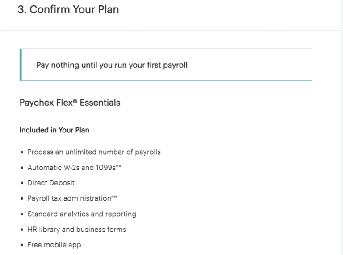This screenshot has height=255, width=343.
Task: Click the teal left edge of the banner
Action: 21,65
